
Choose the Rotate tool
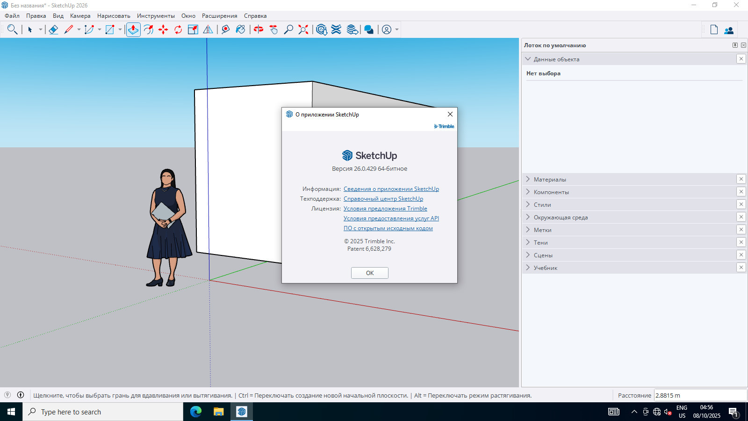[x=178, y=29]
